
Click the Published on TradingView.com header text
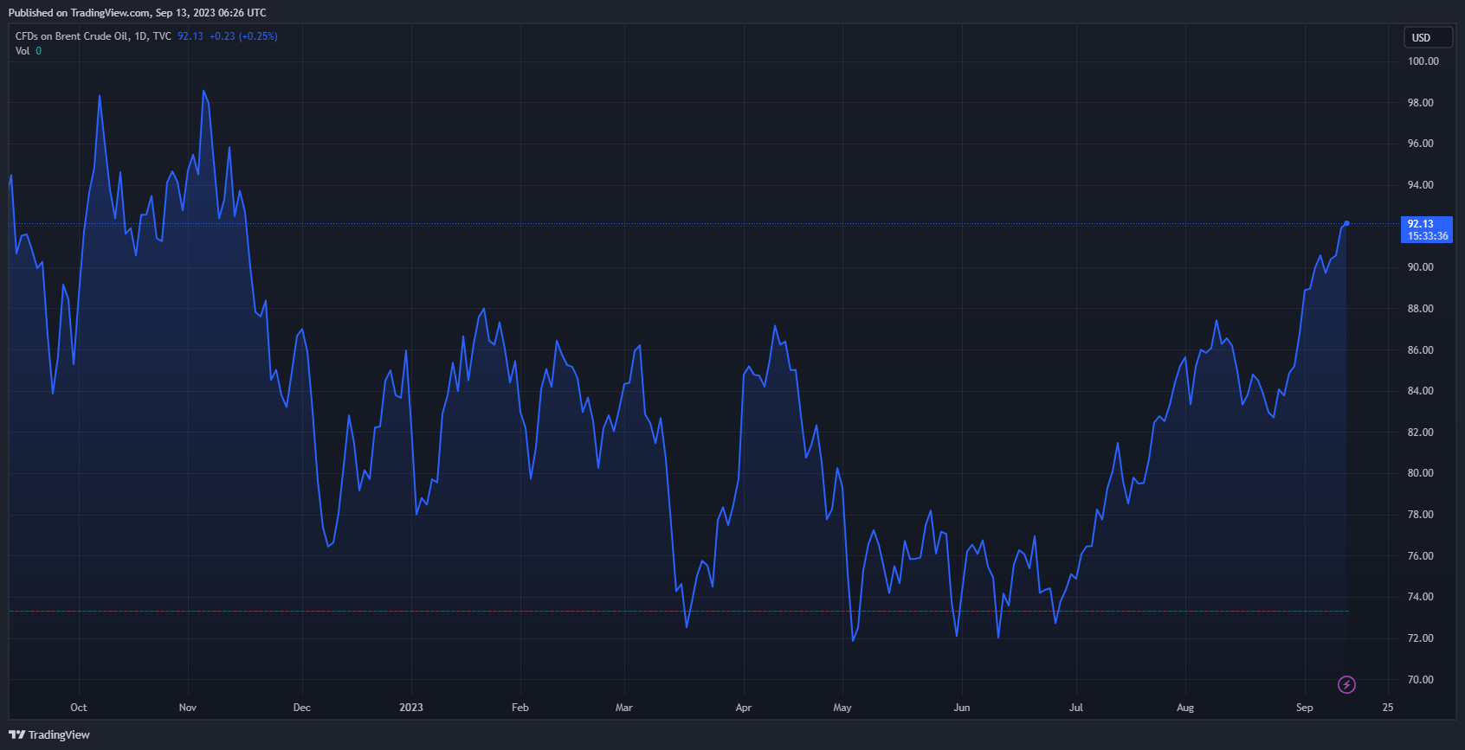(137, 13)
